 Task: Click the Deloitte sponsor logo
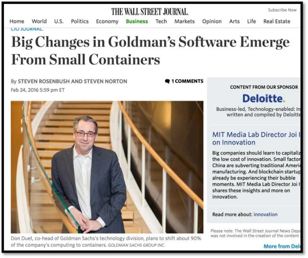[x=264, y=98]
